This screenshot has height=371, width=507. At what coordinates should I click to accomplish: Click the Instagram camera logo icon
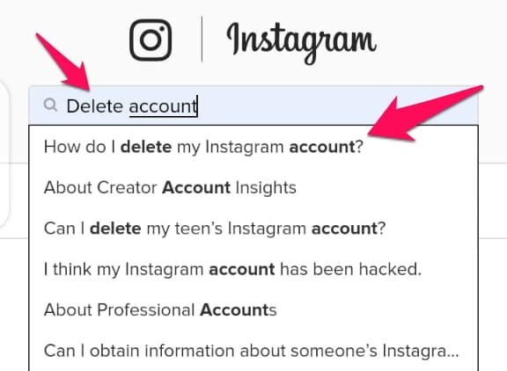[151, 40]
